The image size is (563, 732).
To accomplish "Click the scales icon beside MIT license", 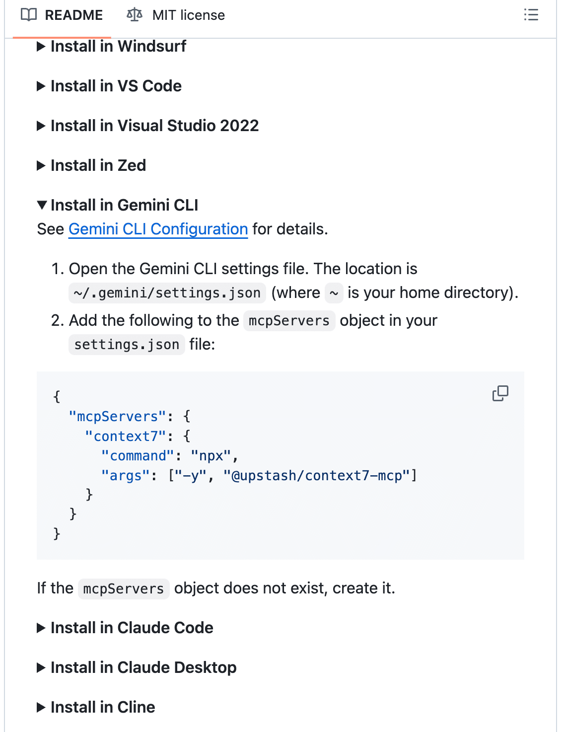I will point(134,15).
